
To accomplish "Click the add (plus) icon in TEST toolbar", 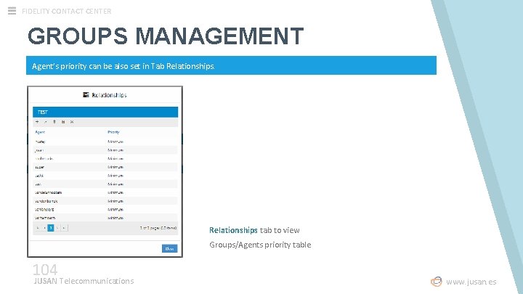I will pos(37,122).
